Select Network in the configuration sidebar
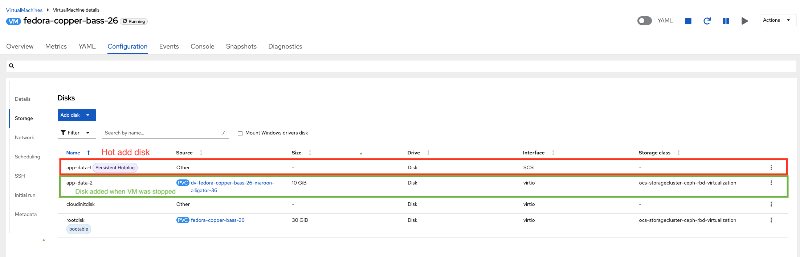The height and width of the screenshot is (257, 800). (x=24, y=137)
